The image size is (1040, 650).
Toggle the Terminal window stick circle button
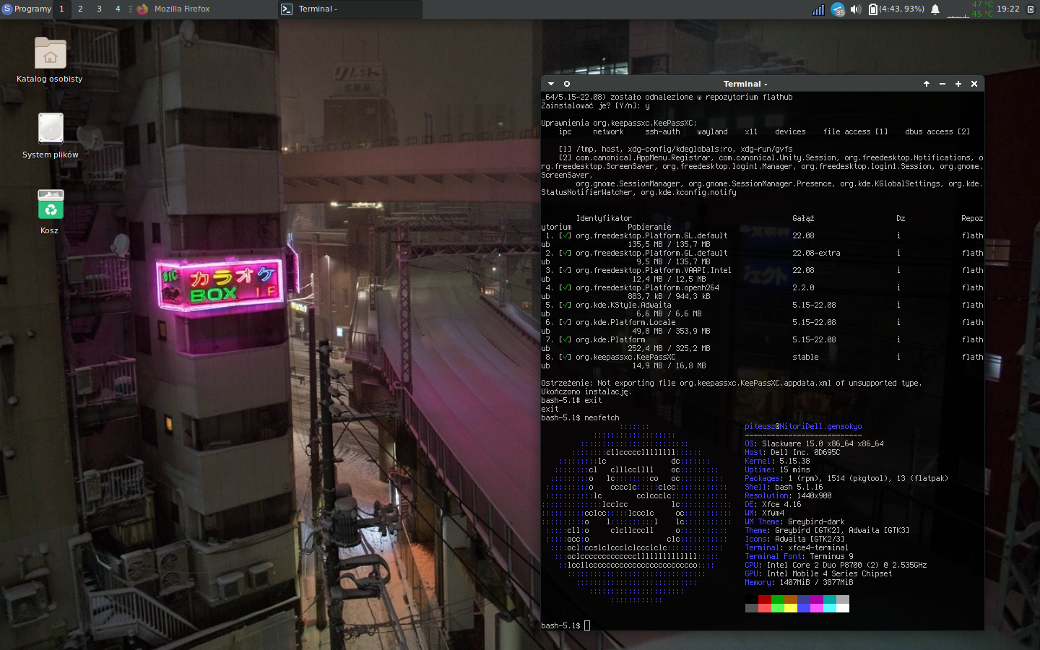567,84
